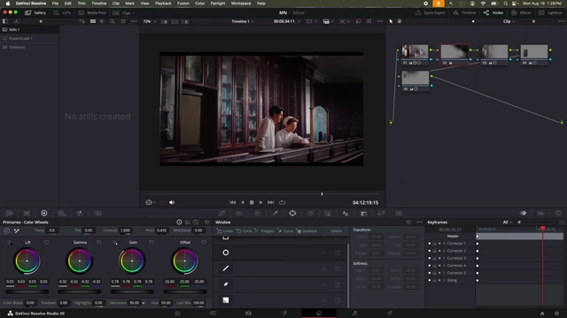Open the Fusion menu
The height and width of the screenshot is (318, 567).
click(x=183, y=4)
